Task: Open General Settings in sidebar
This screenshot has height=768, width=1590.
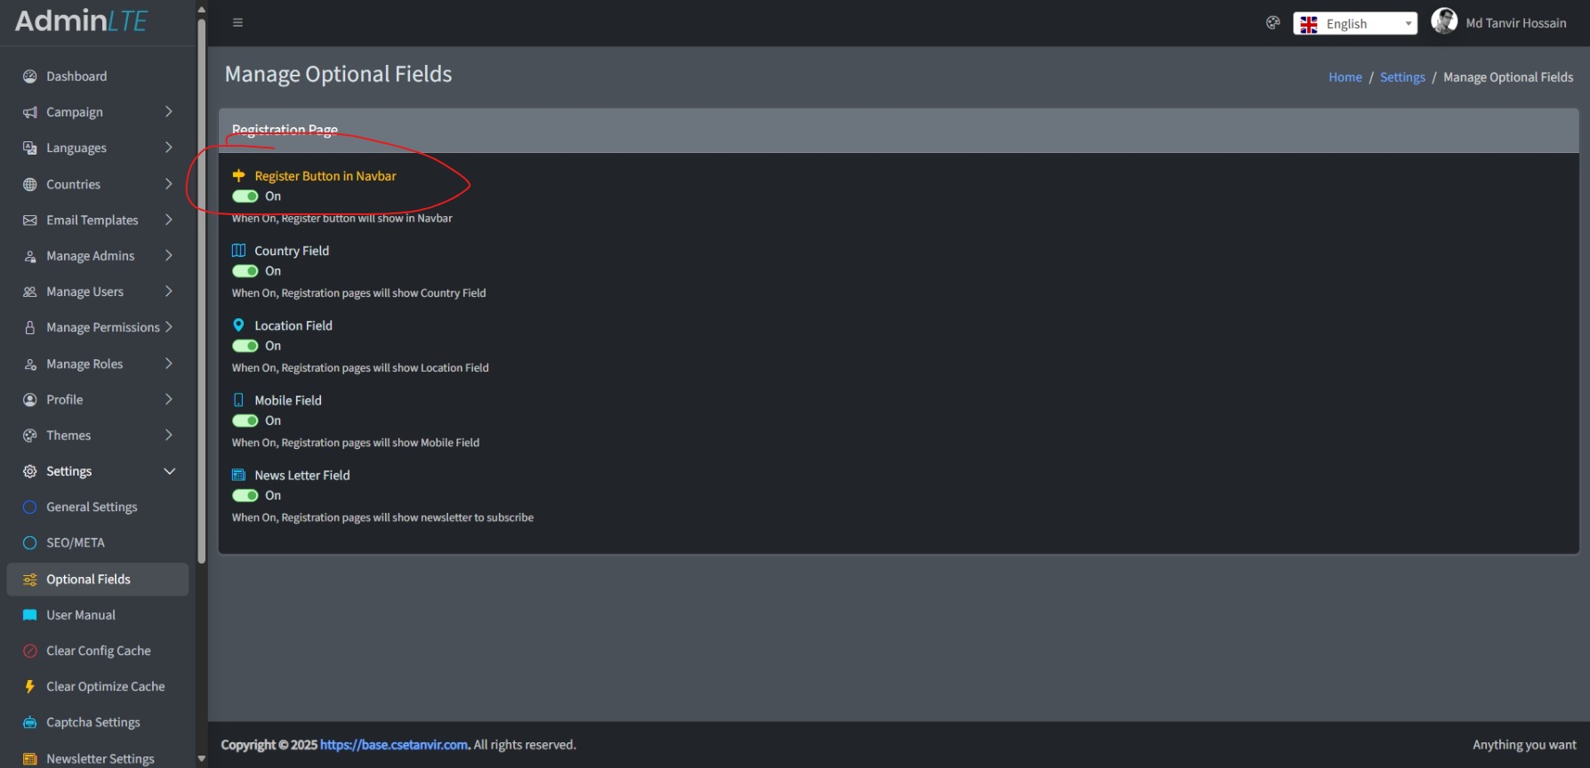Action: [92, 507]
